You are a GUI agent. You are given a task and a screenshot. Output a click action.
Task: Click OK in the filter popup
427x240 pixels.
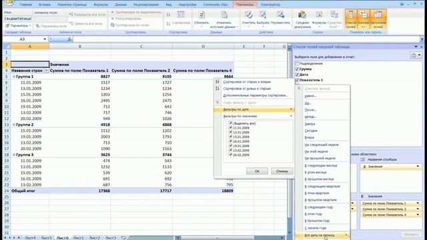(257, 171)
